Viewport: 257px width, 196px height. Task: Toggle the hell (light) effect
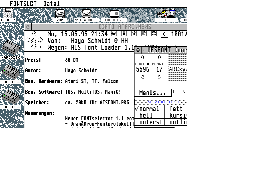click(x=149, y=115)
